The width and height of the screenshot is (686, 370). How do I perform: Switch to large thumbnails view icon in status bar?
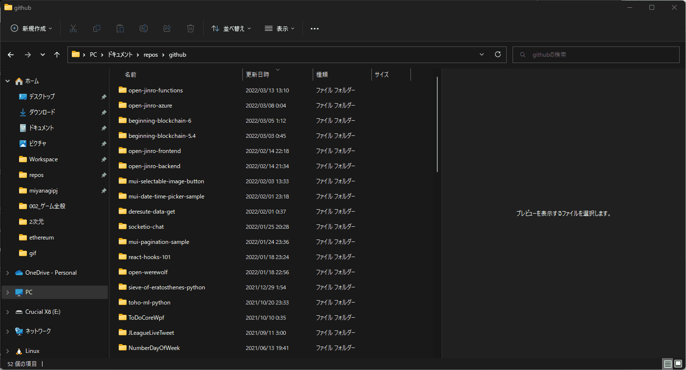(x=678, y=364)
